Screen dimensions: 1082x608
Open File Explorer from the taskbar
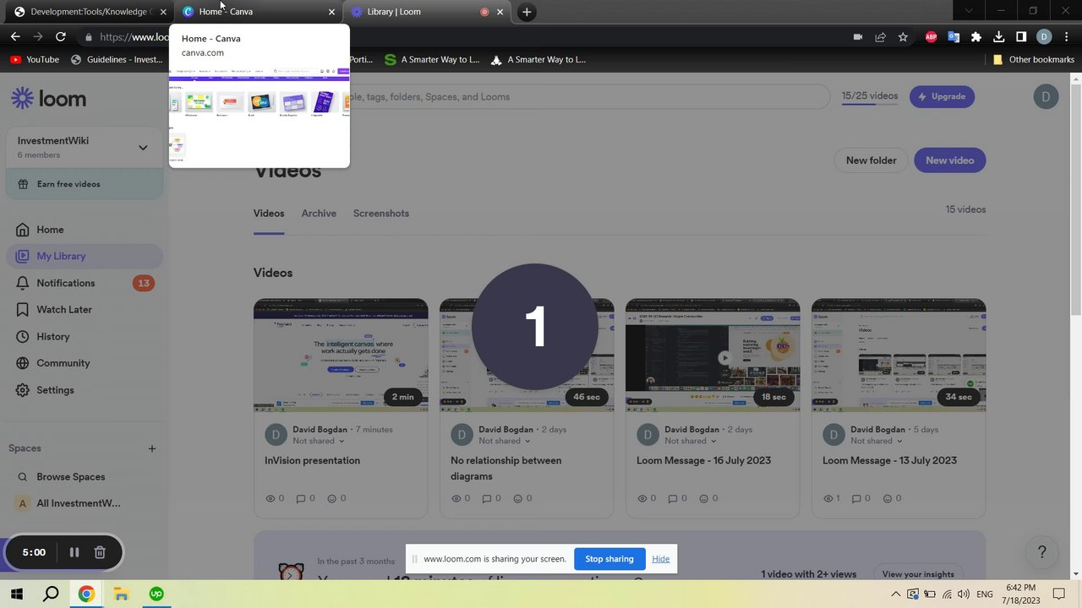pyautogui.click(x=121, y=594)
